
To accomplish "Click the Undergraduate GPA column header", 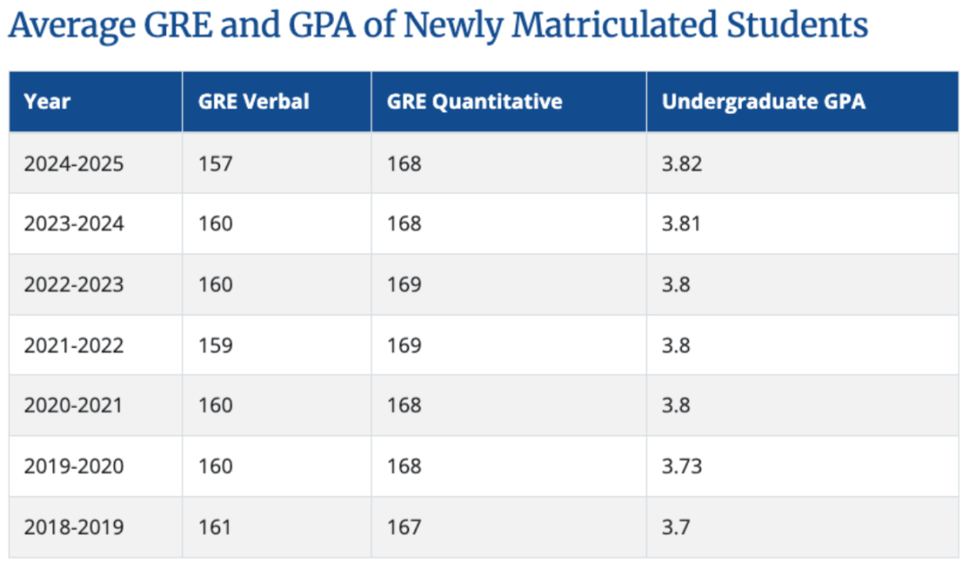I will tap(764, 101).
